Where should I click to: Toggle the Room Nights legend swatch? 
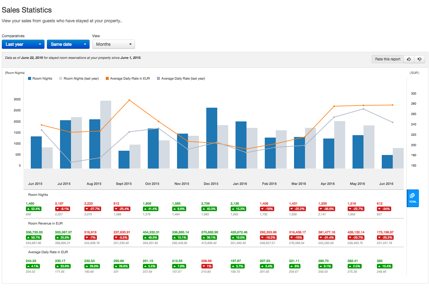[30, 78]
